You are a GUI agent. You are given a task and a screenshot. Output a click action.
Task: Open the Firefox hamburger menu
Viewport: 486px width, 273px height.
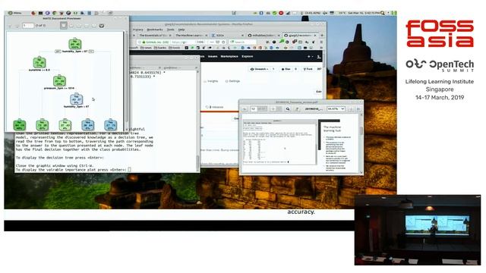321,42
